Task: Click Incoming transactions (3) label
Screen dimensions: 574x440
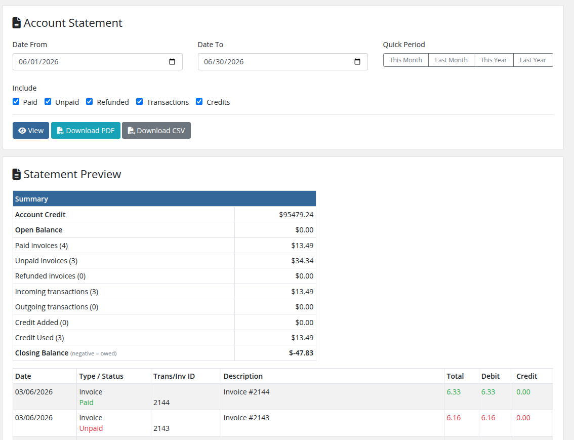Action: 57,292
